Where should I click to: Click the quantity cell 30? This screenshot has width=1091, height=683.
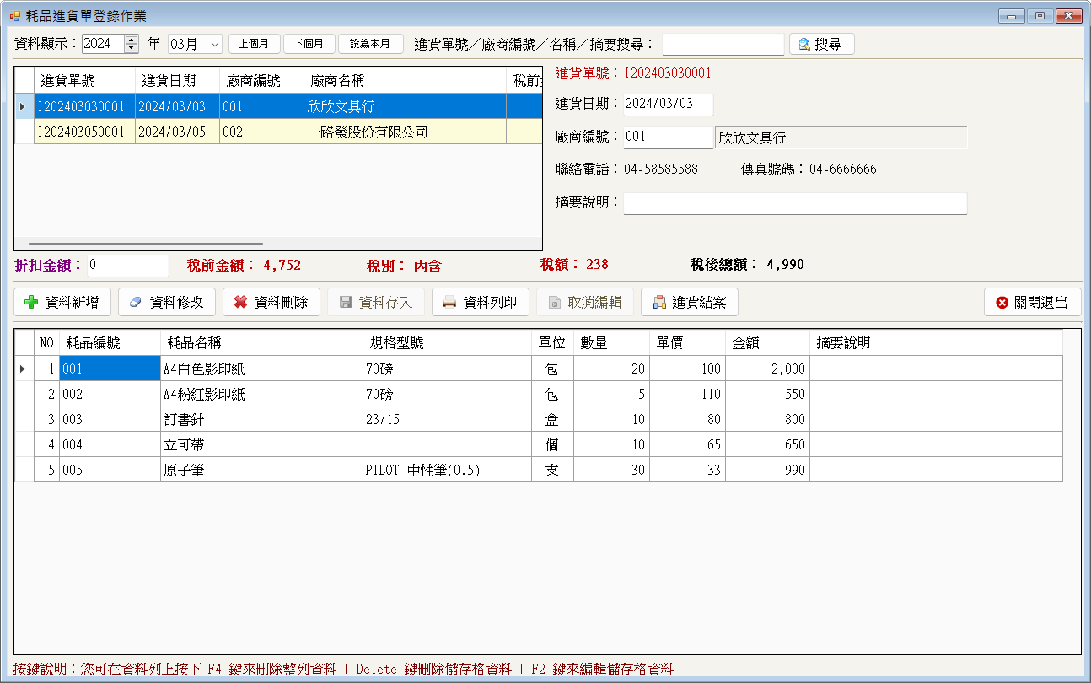pyautogui.click(x=611, y=470)
